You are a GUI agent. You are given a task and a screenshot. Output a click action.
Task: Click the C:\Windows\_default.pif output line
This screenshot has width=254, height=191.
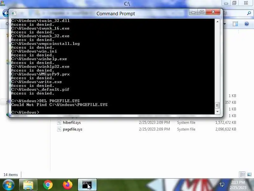point(40,89)
